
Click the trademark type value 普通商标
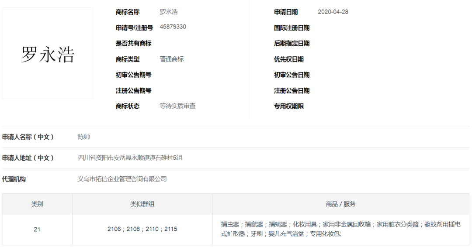pos(172,59)
